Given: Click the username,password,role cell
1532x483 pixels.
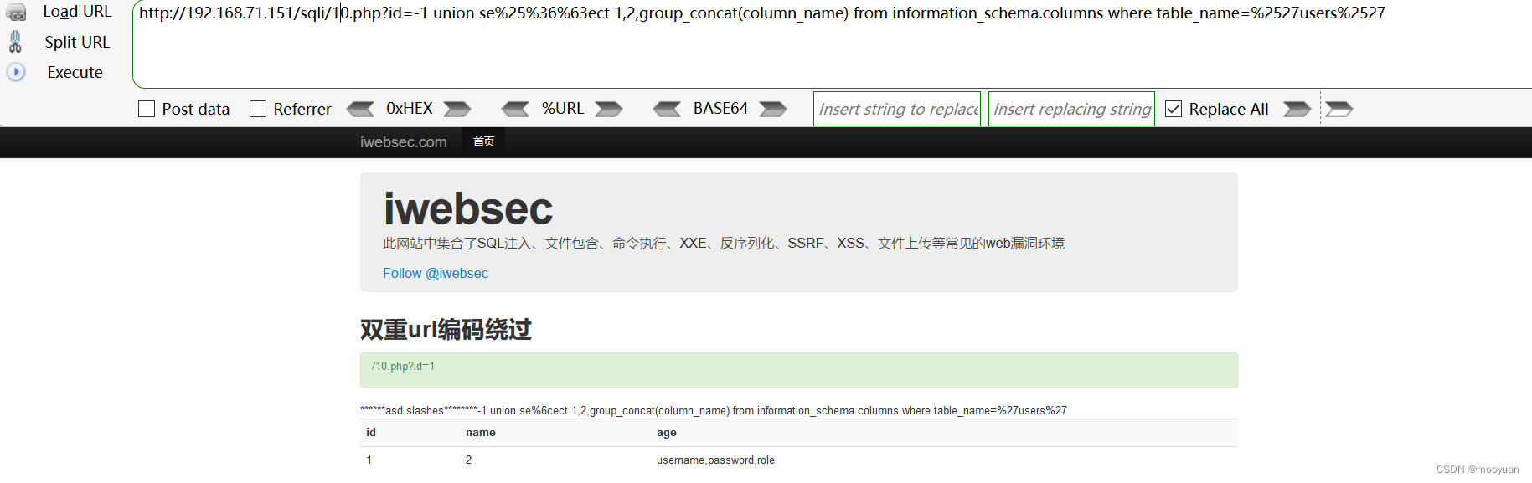Looking at the screenshot, I should pos(715,460).
